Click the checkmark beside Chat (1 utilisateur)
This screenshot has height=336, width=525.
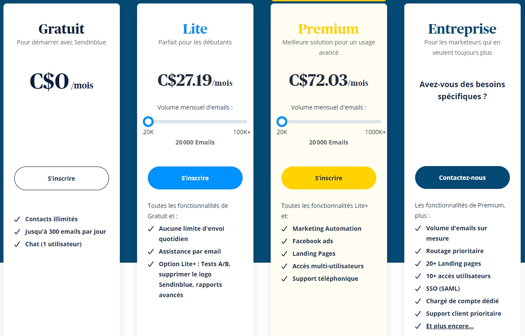pyautogui.click(x=17, y=244)
